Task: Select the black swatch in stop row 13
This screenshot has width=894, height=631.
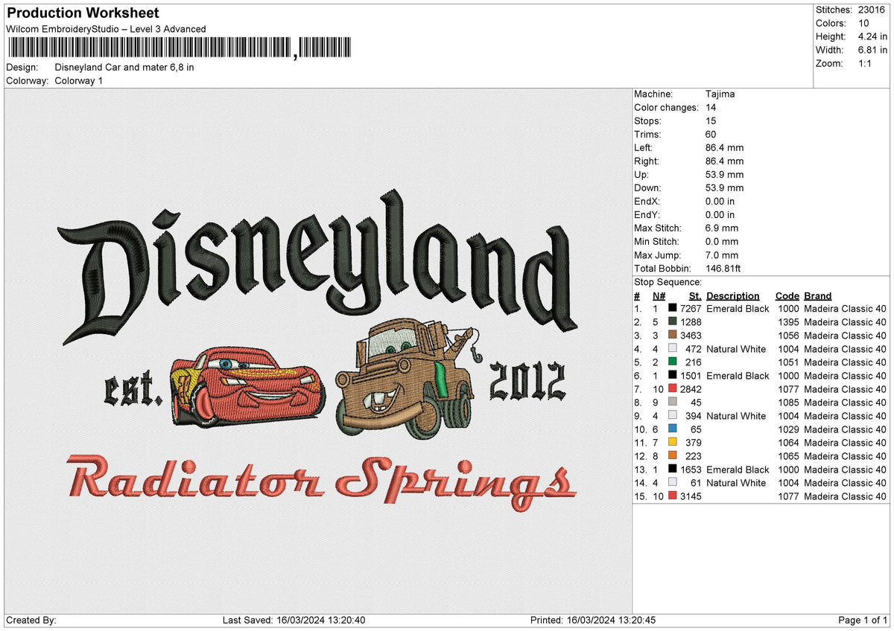Action: click(x=672, y=470)
